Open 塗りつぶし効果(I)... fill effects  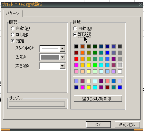[x=98, y=98]
